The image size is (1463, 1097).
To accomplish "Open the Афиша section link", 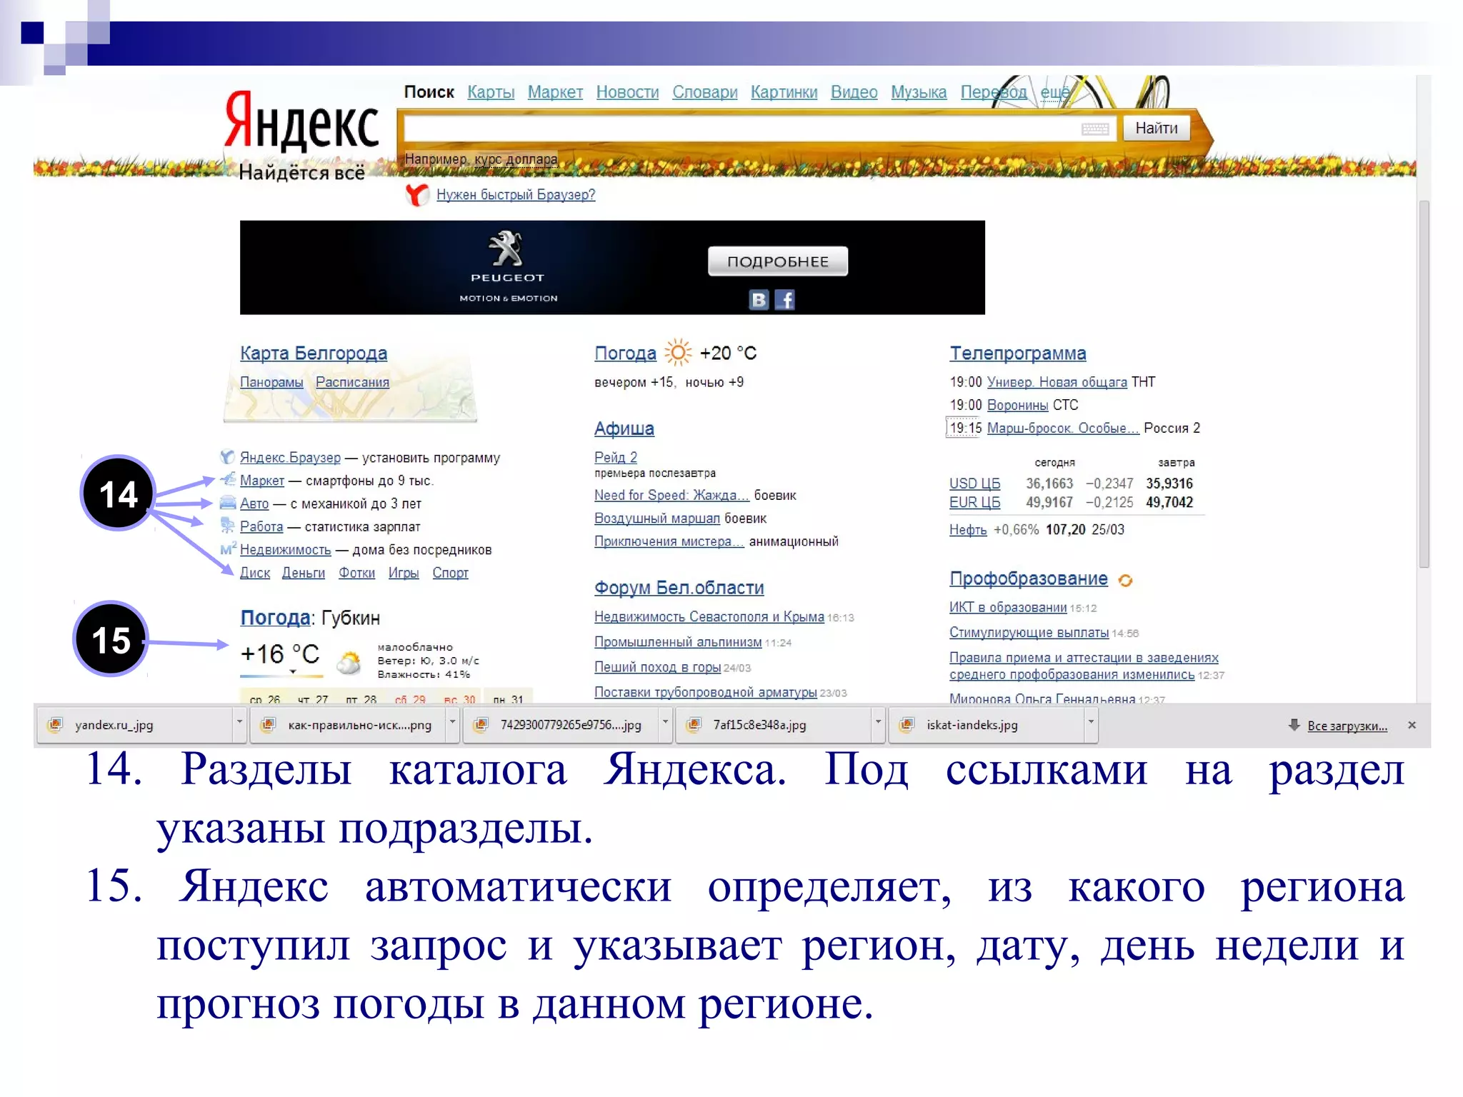I will coord(624,429).
